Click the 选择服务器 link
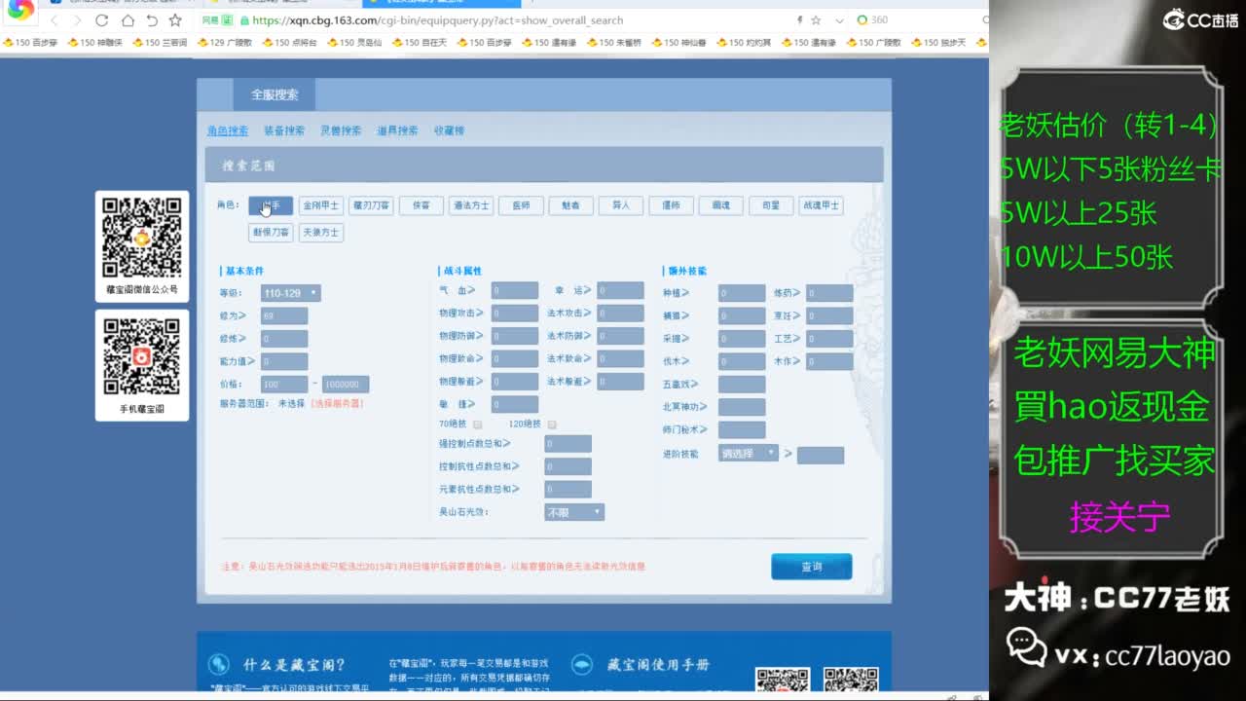Screen dimensions: 1246x701 (337, 403)
